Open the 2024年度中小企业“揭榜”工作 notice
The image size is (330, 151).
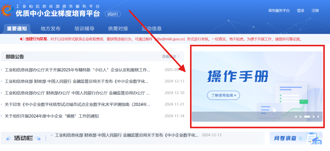(52, 116)
